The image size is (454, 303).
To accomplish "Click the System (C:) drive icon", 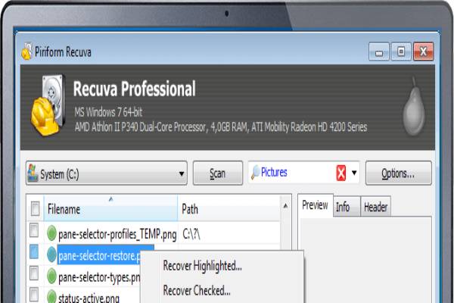I will [x=33, y=173].
